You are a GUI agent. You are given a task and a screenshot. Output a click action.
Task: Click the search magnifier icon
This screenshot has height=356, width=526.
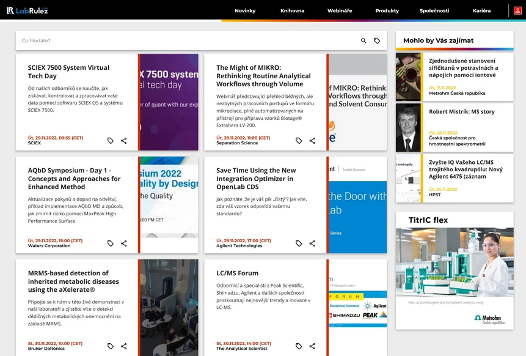pos(363,40)
